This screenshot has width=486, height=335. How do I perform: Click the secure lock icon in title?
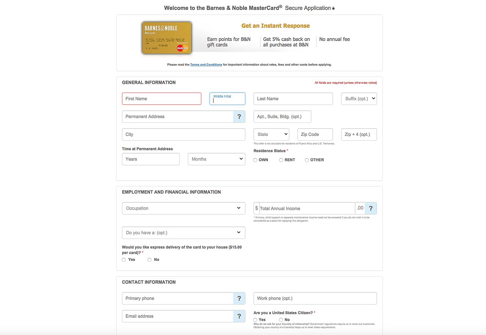click(333, 8)
